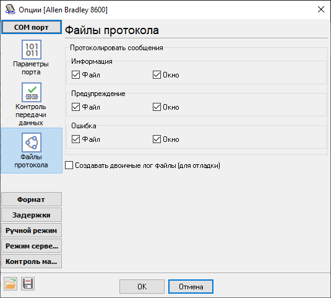The width and height of the screenshot is (331, 298).
Task: Enable Создавать двоичные лог файлы checkbox
Action: point(69,165)
